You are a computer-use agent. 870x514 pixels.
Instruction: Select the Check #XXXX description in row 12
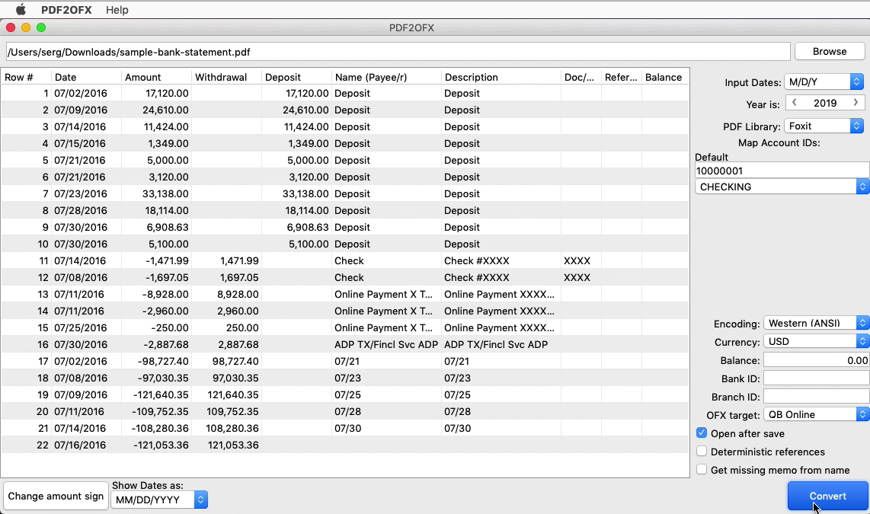501,277
